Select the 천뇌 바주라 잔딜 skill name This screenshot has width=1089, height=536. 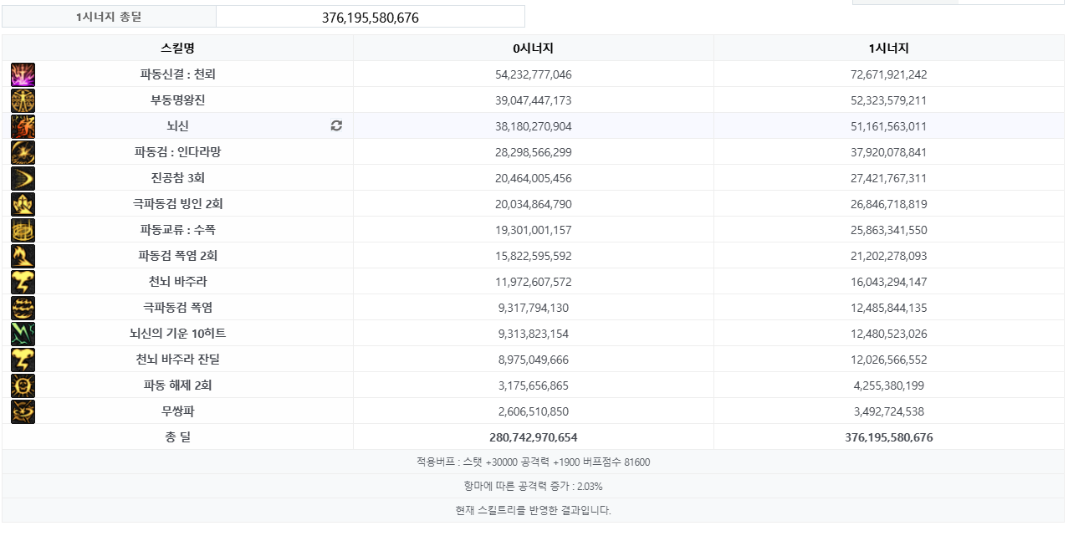click(177, 360)
